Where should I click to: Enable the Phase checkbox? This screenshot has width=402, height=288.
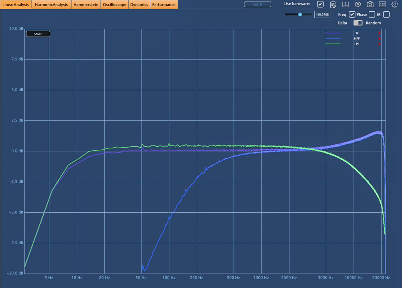(372, 15)
